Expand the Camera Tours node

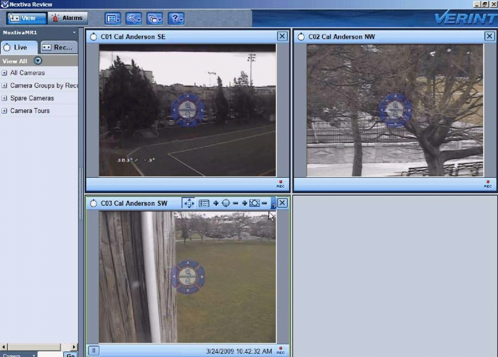(4, 111)
